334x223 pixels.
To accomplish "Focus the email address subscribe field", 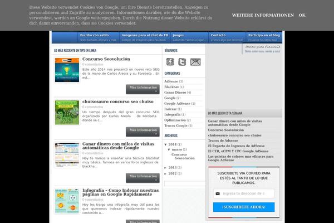I will (x=244, y=193).
